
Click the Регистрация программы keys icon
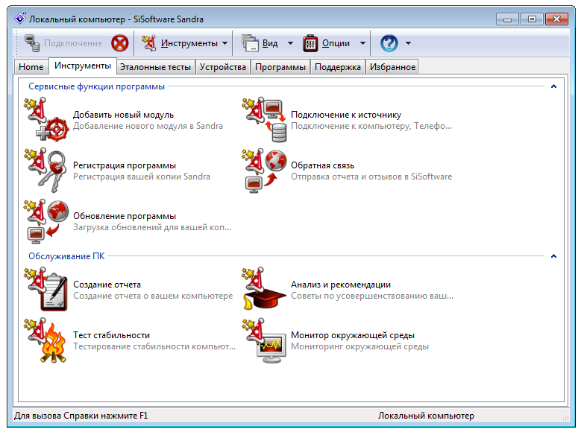(x=46, y=171)
